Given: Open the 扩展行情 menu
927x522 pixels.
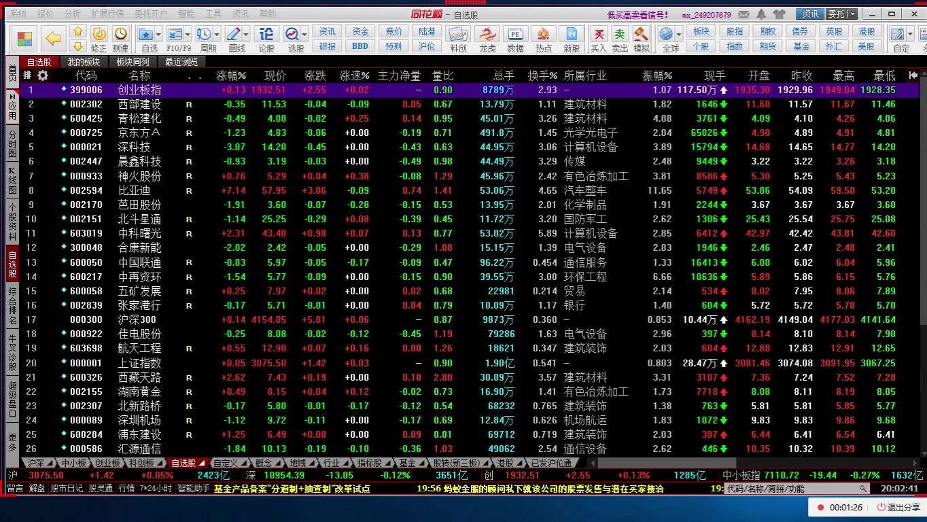Looking at the screenshot, I should (107, 14).
